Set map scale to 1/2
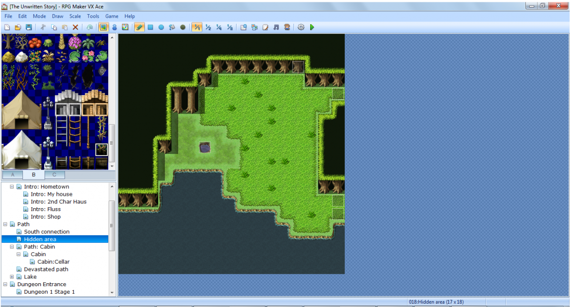 pos(208,27)
